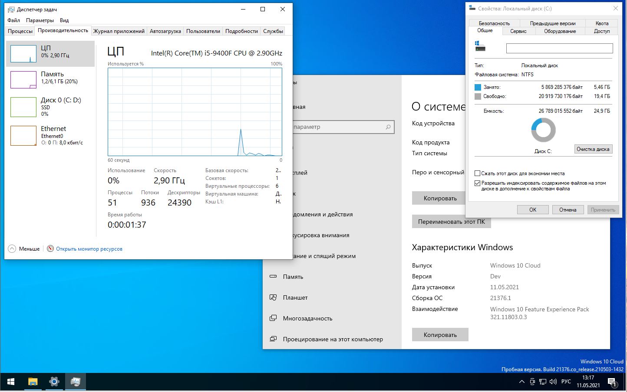Select the Общие tab in disk properties

tap(485, 30)
